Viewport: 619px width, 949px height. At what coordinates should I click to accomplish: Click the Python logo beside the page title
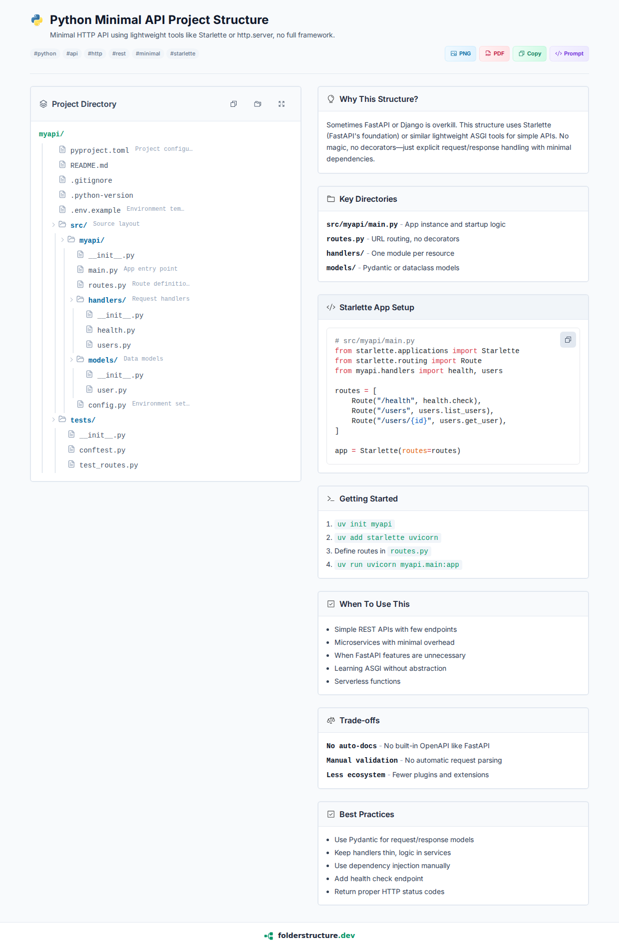37,20
